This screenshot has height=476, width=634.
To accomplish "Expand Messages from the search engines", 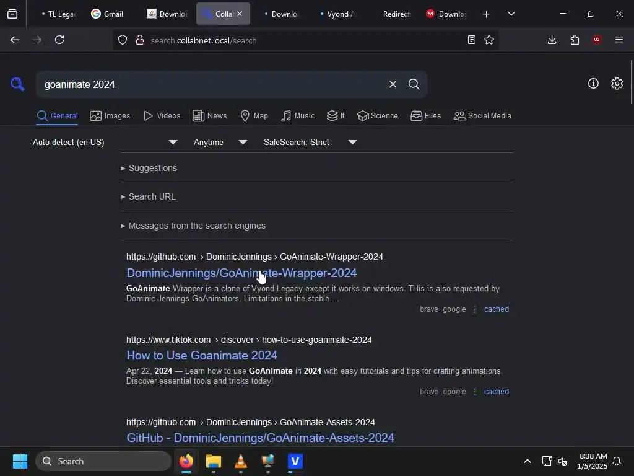I will pyautogui.click(x=193, y=226).
